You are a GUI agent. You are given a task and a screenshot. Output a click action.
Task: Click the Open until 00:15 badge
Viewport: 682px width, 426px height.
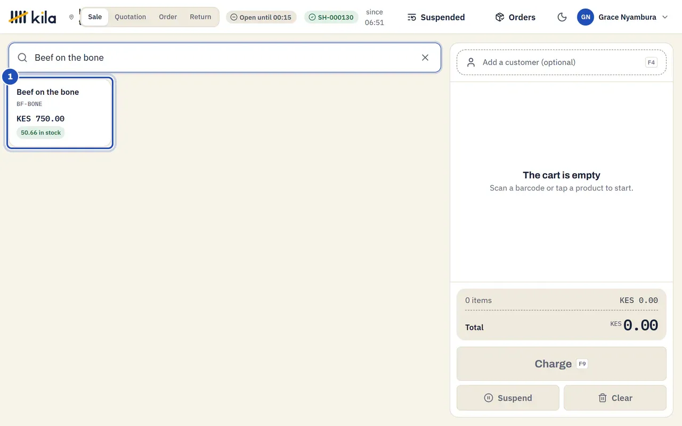click(261, 17)
